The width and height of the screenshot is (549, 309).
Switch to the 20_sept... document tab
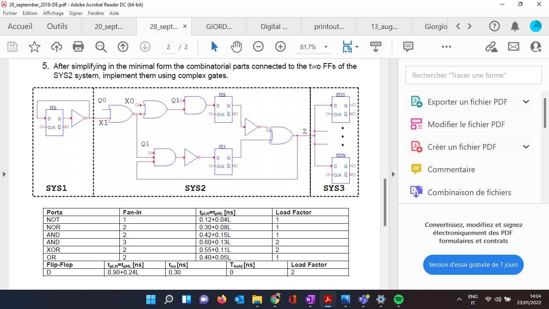[109, 27]
